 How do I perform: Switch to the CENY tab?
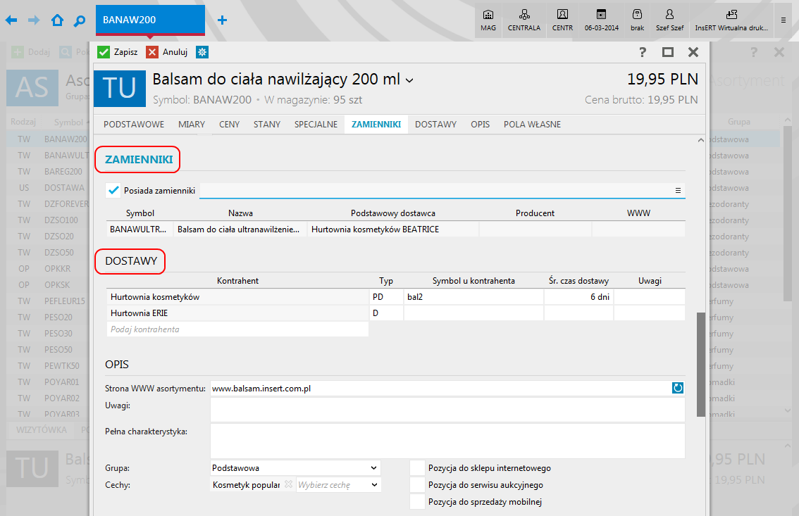tap(229, 125)
